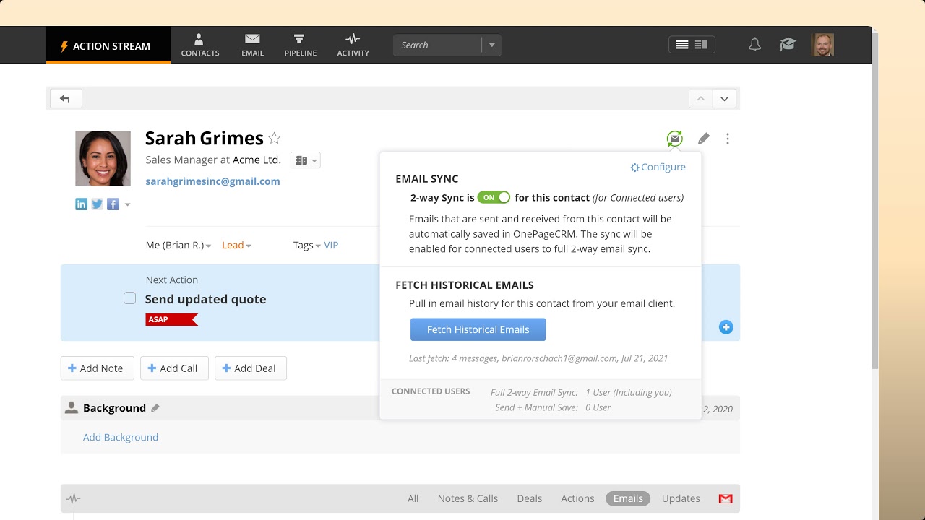Go back with the return arrow button
925x520 pixels.
tap(65, 98)
